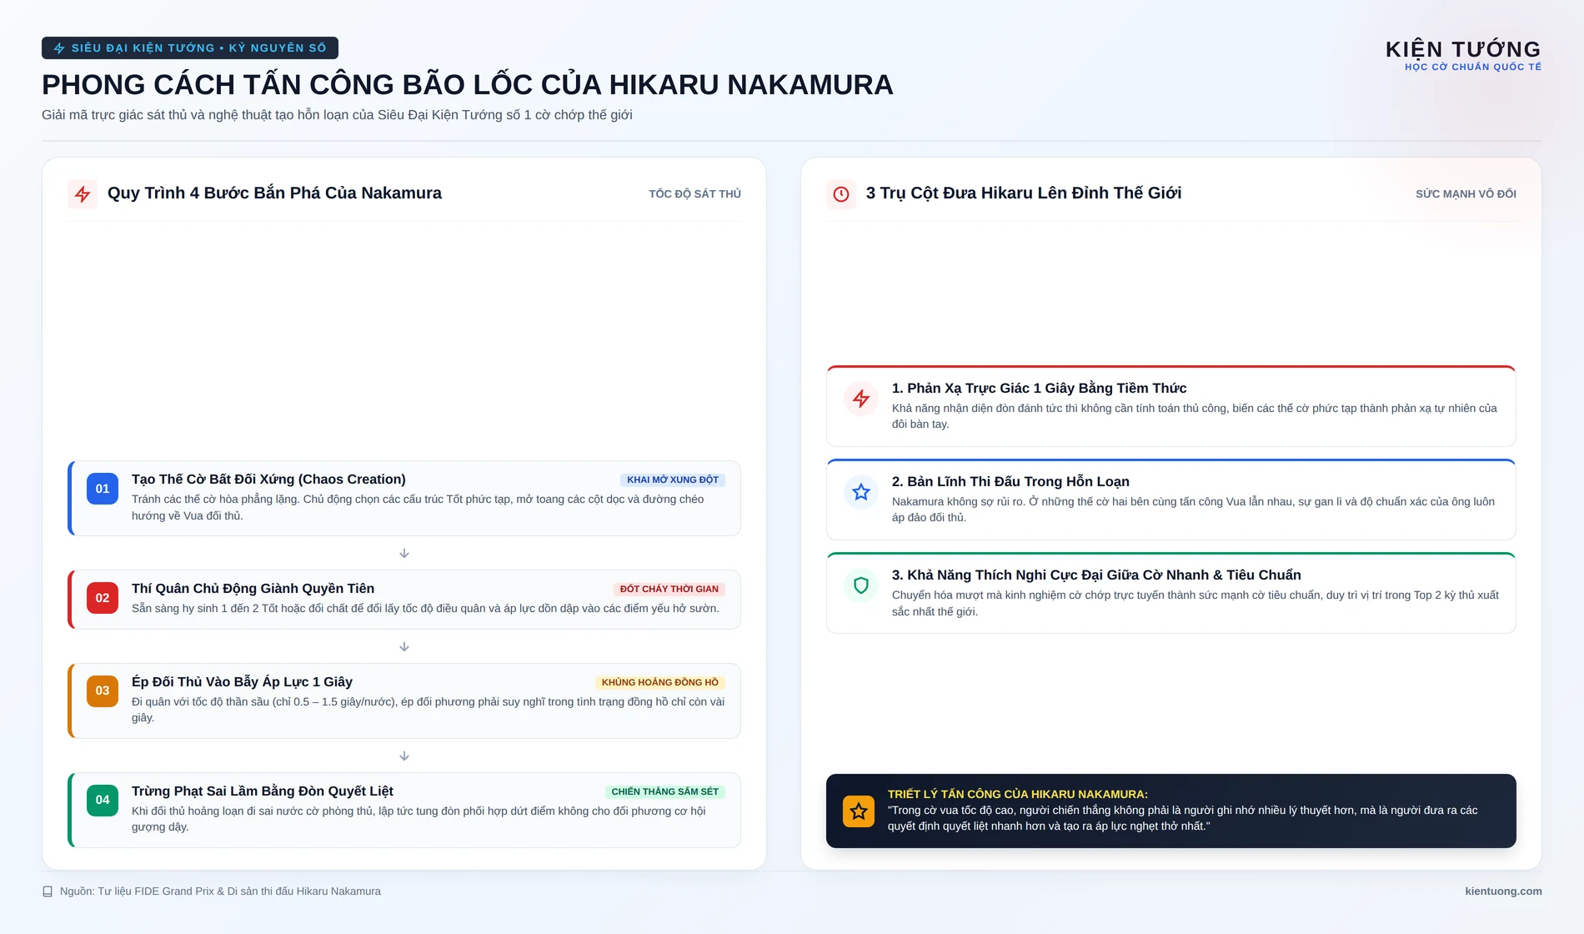Click the description starting Sẵn sàng hy sinh 1 đến 2 Tốt
This screenshot has height=934, width=1584.
pos(425,609)
